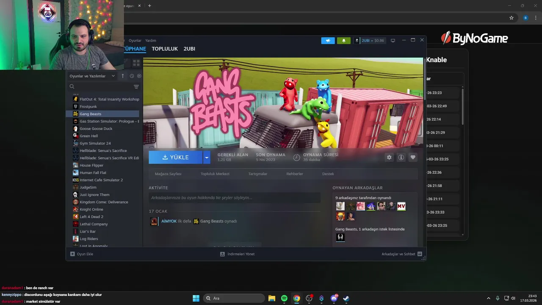The image size is (542, 305).
Task: Switch library to grid view icon
Action: [136, 63]
